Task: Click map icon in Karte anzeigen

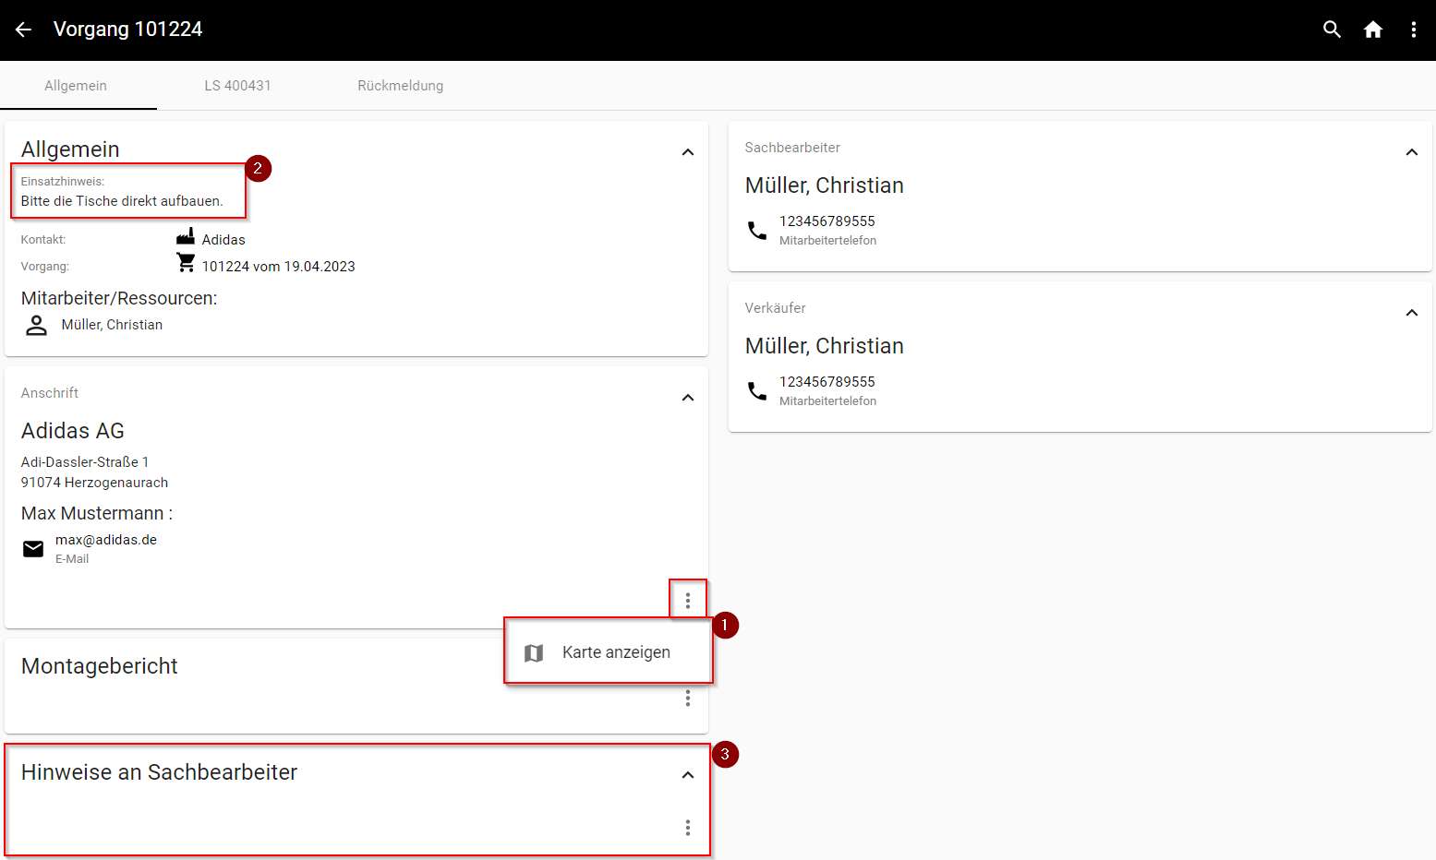Action: [x=534, y=653]
